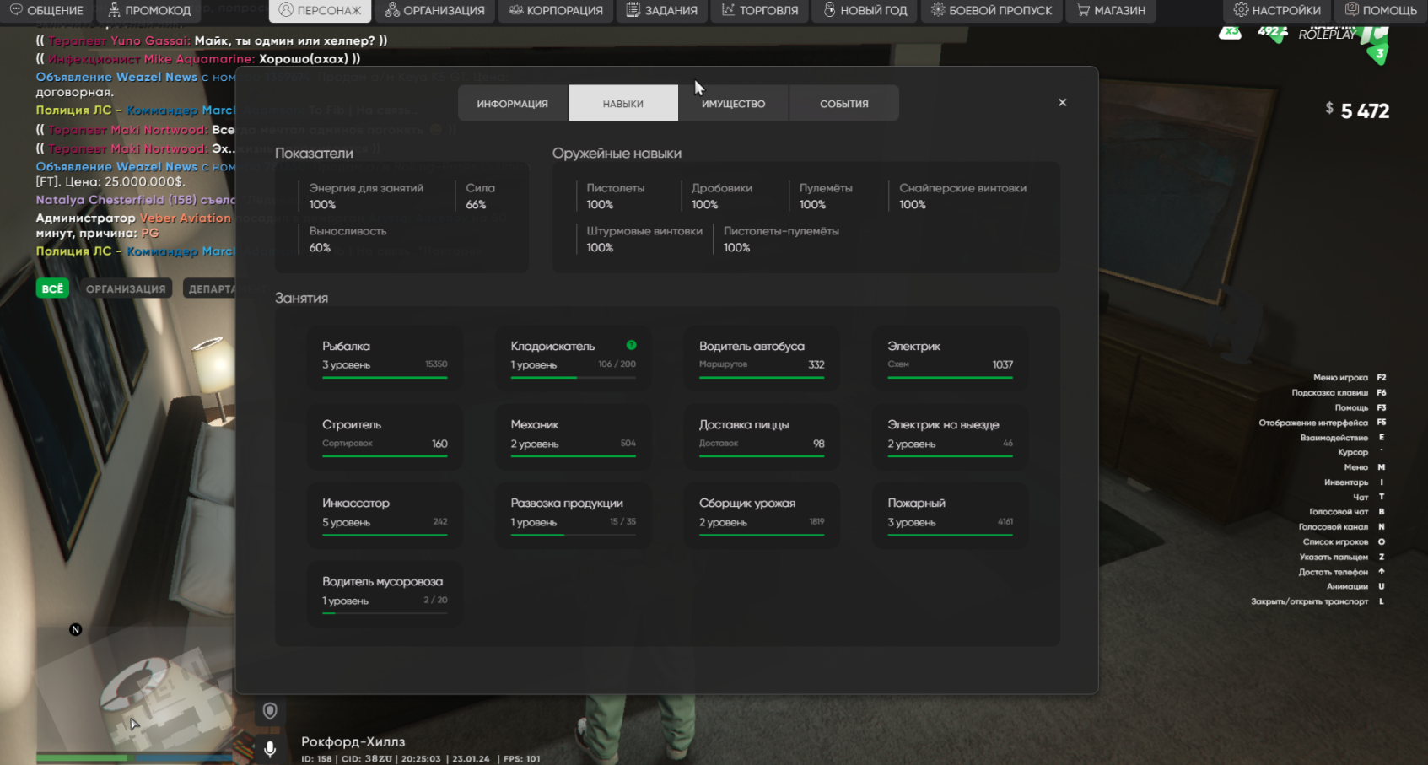The width and height of the screenshot is (1428, 765).
Task: Click the gear icon beside НАСТРОЙКИ
Action: (x=1241, y=10)
